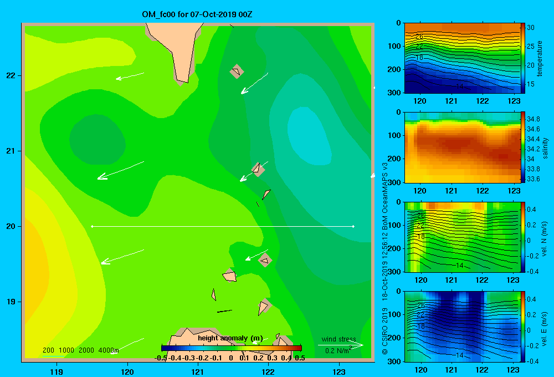
Task: Click the '4000m' depth contour legend
Action: [x=109, y=350]
